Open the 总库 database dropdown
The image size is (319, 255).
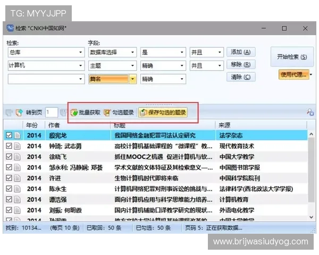point(81,52)
